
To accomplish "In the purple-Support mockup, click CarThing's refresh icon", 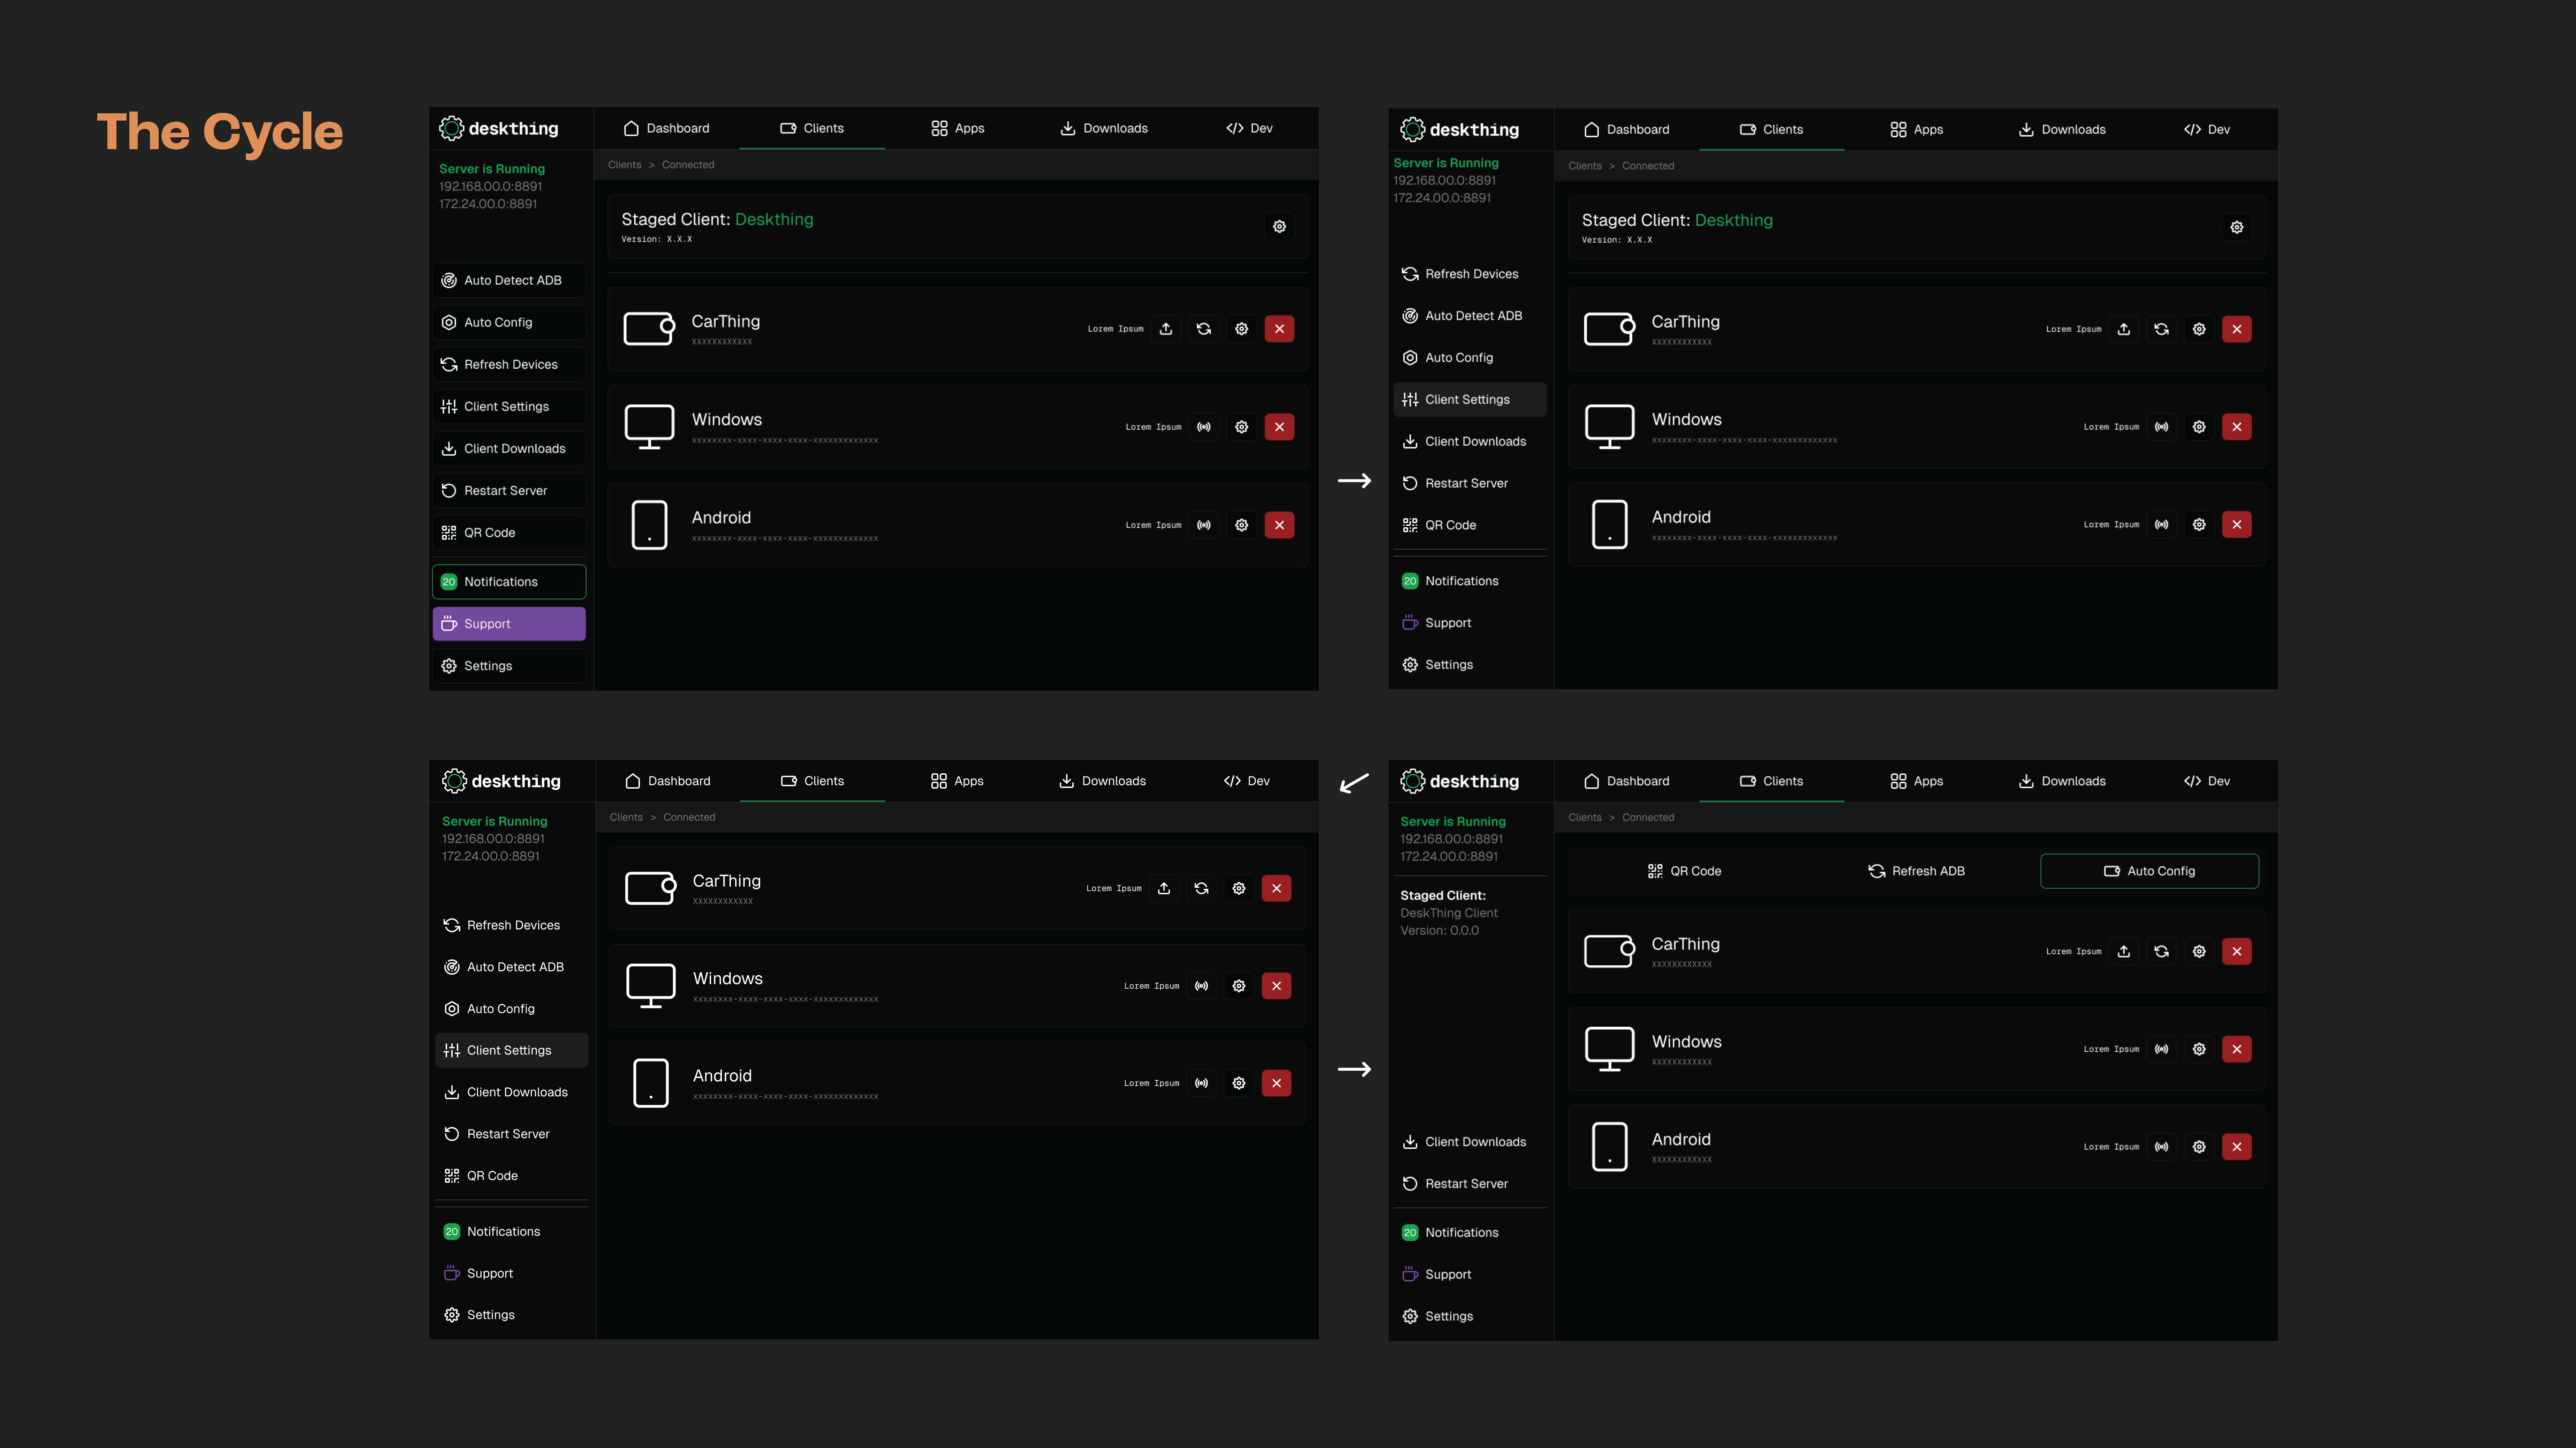I will [x=1204, y=329].
